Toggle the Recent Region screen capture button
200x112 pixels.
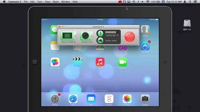tap(67, 36)
